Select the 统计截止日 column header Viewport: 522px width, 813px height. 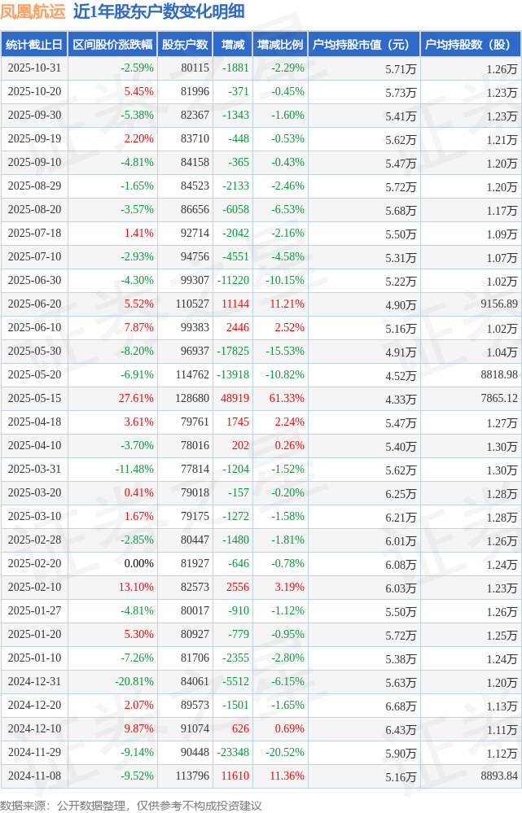click(x=34, y=45)
